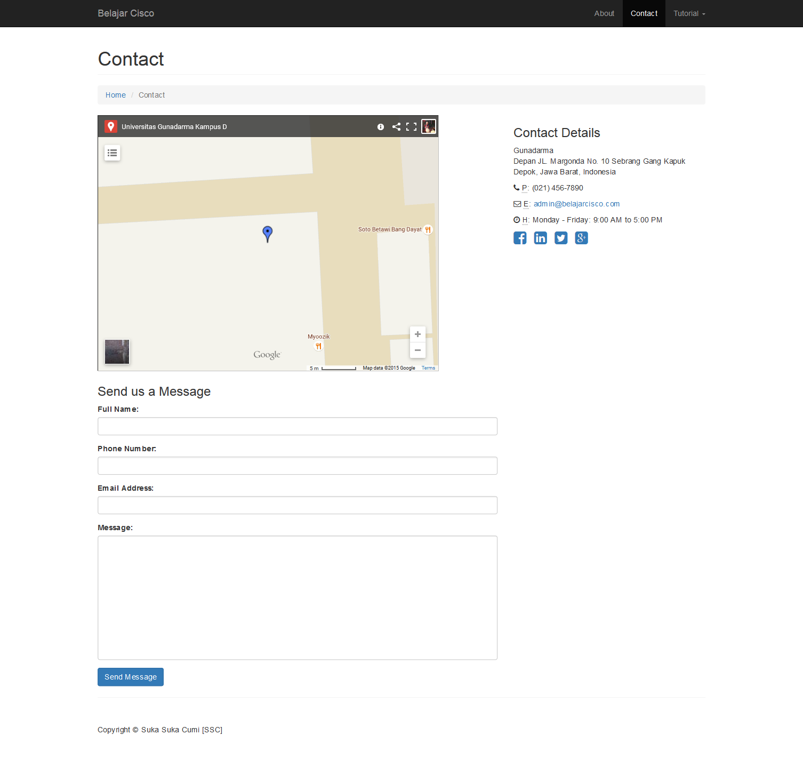
Task: Share the map via share icon
Action: click(396, 126)
